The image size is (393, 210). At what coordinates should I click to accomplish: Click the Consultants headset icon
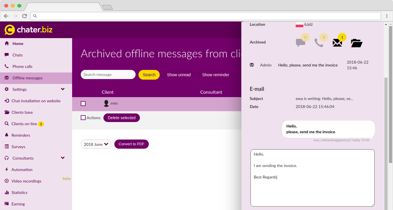point(7,158)
